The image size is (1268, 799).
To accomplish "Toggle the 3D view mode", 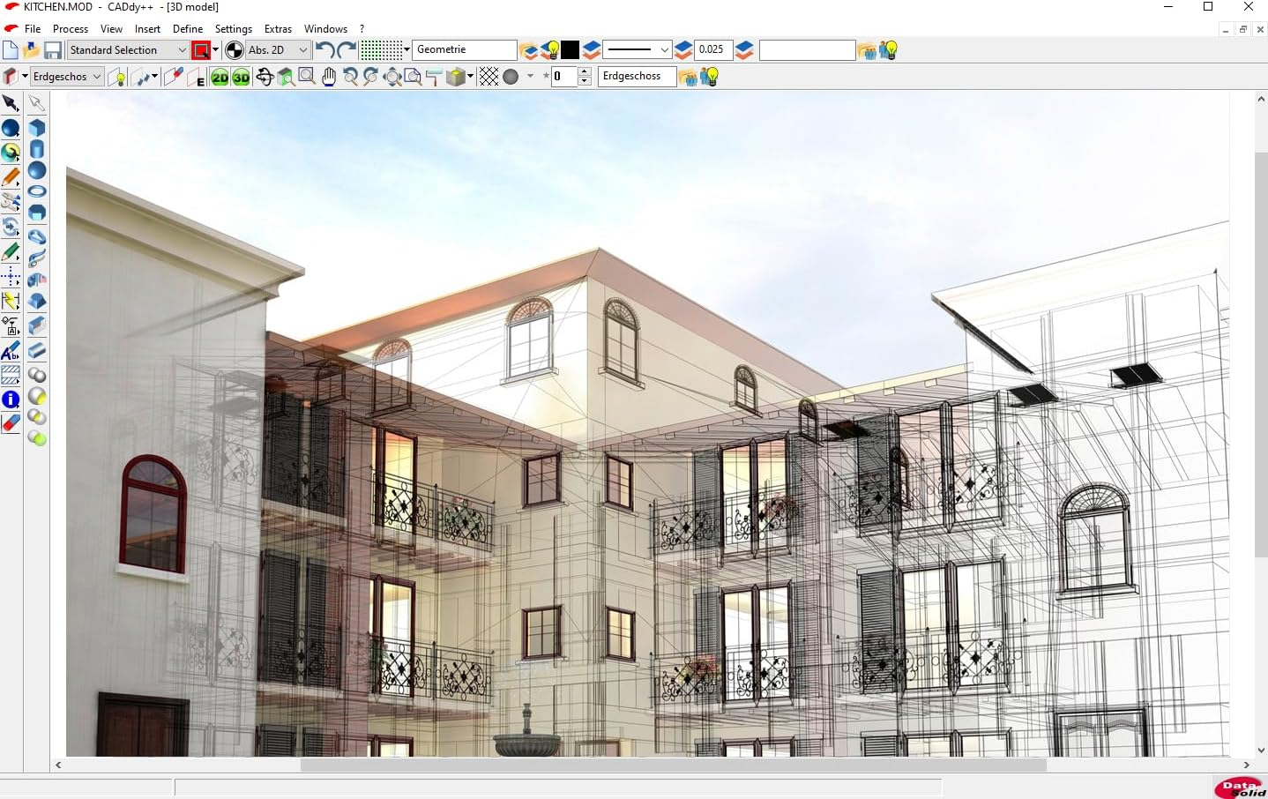I will tap(241, 77).
